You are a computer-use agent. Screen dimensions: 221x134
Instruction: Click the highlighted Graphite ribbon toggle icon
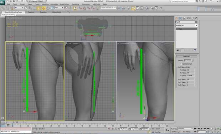pos(133,8)
